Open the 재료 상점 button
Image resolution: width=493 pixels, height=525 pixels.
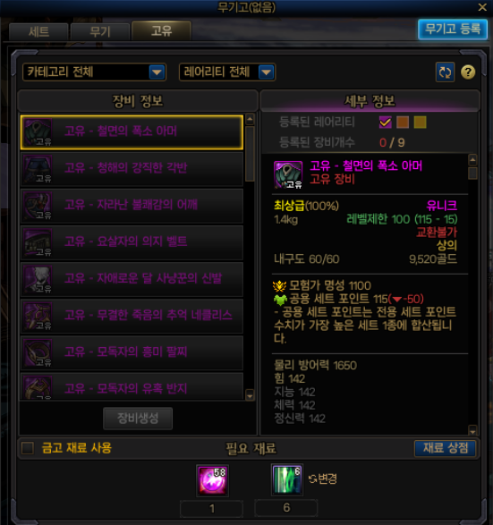click(445, 448)
